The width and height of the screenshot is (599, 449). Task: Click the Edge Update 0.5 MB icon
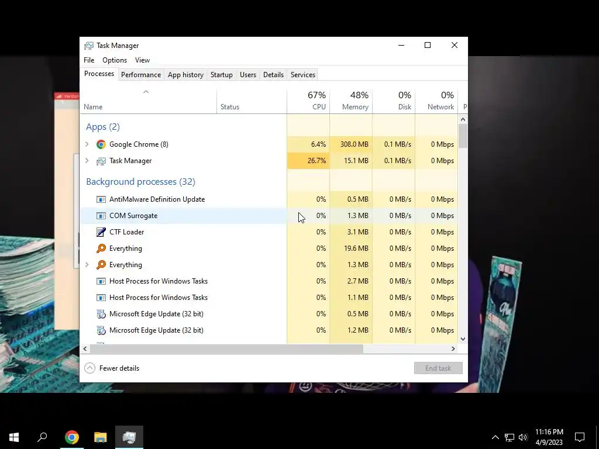tap(101, 314)
